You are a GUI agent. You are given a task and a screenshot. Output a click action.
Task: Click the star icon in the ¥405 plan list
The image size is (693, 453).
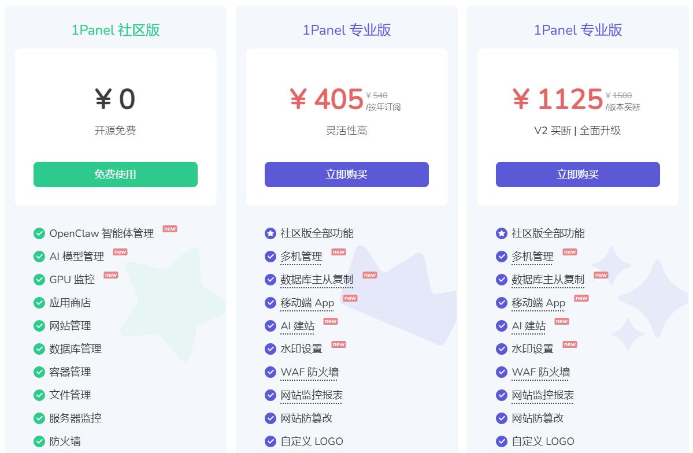coord(270,233)
